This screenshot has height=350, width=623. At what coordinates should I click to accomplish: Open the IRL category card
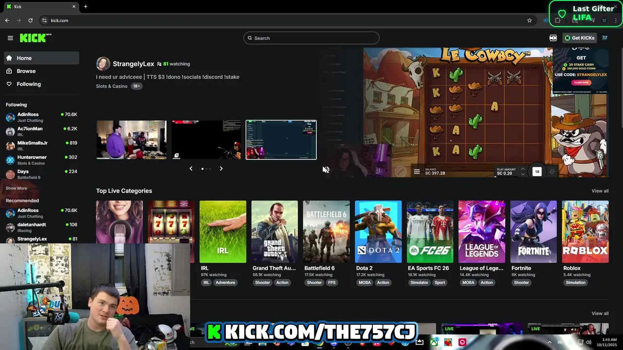222,231
